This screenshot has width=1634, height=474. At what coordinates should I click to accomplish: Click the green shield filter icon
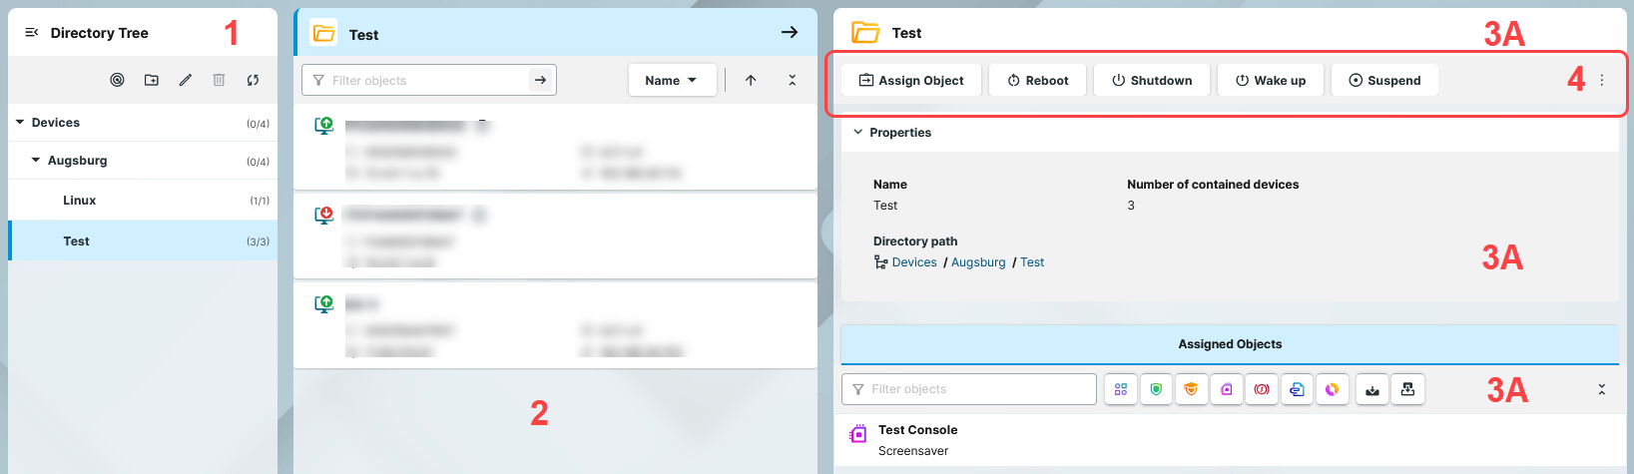pos(1156,389)
